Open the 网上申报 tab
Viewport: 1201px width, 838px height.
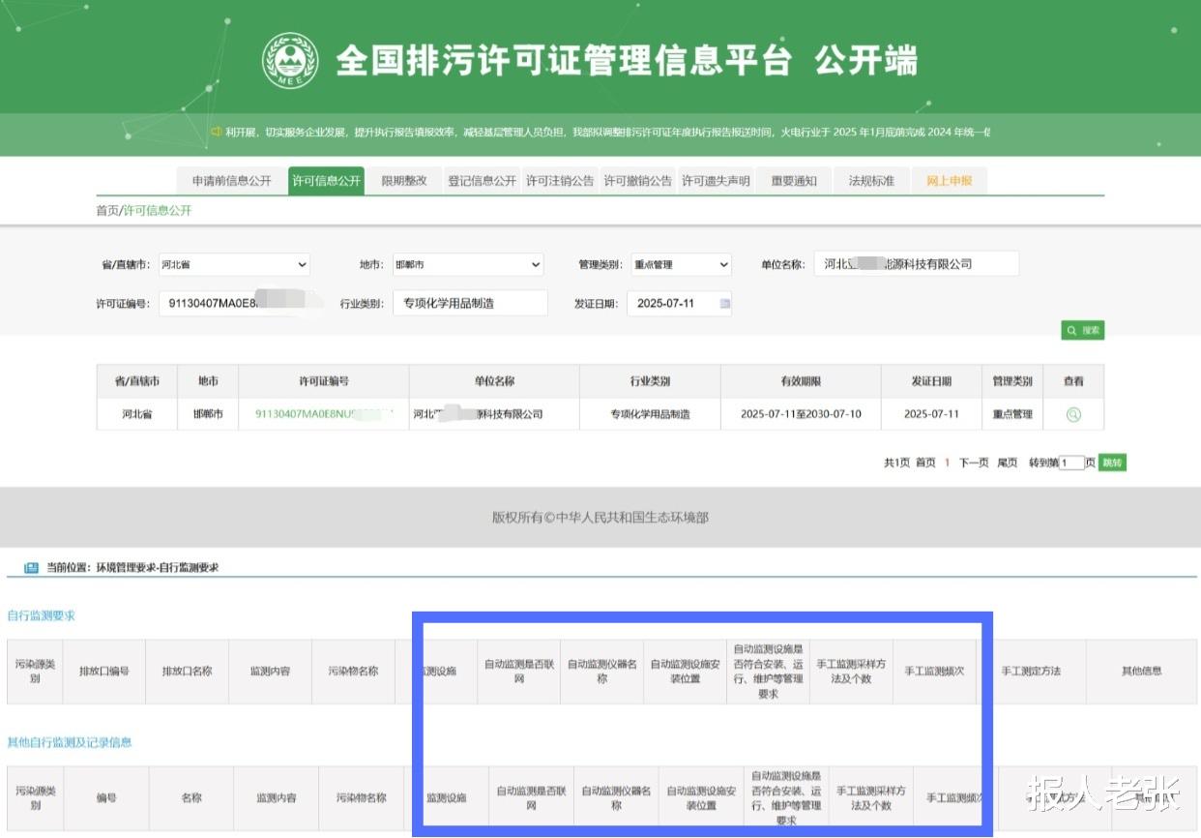click(x=950, y=181)
